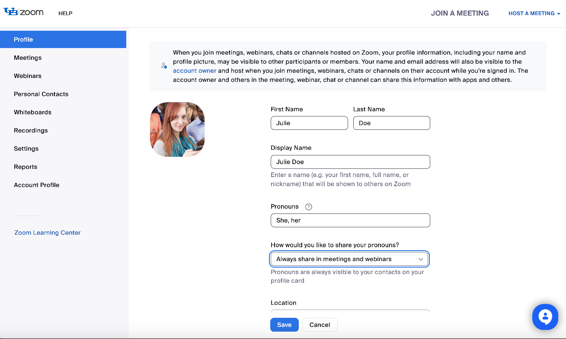Go to Webinars in the sidebar
The image size is (566, 339).
tap(28, 76)
